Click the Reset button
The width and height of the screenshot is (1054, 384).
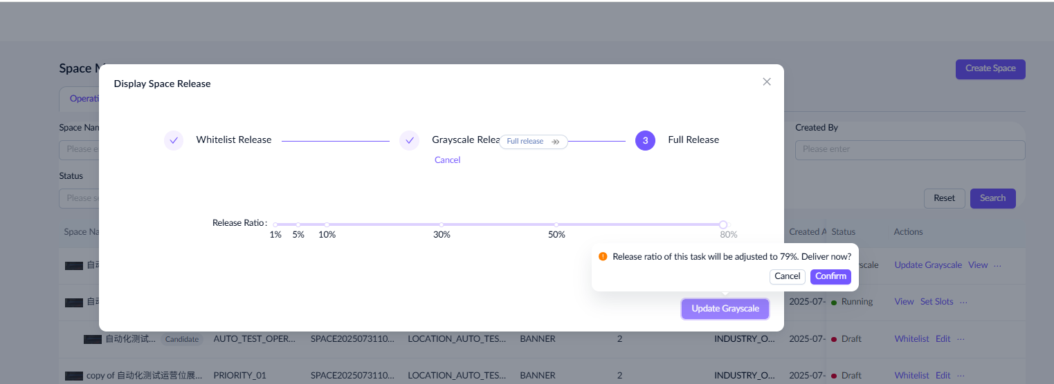tap(944, 198)
